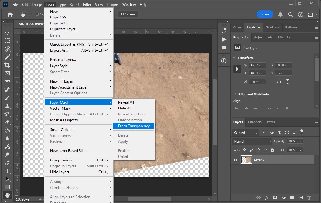
Task: Pick the Clone Stamp tool
Action: (7, 106)
